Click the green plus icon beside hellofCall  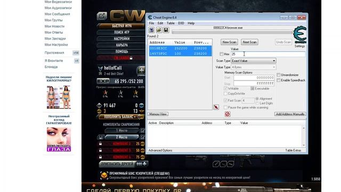coord(141,70)
